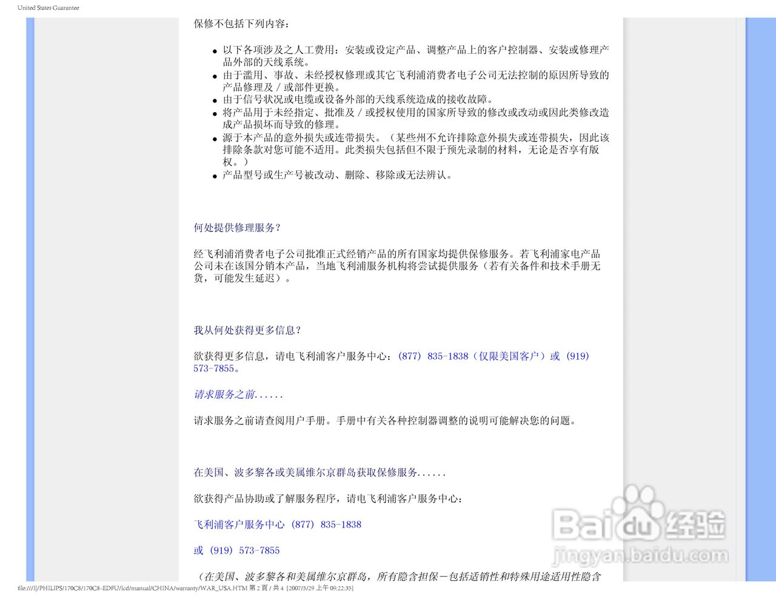This screenshot has height=599, width=776.
Task: Click the bullet beginning 由于滥用、事故、未经授权修理
Action: pyautogui.click(x=416, y=81)
